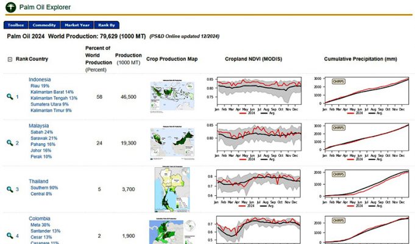Click magnifier icon beside Malaysia rank 2

point(10,143)
